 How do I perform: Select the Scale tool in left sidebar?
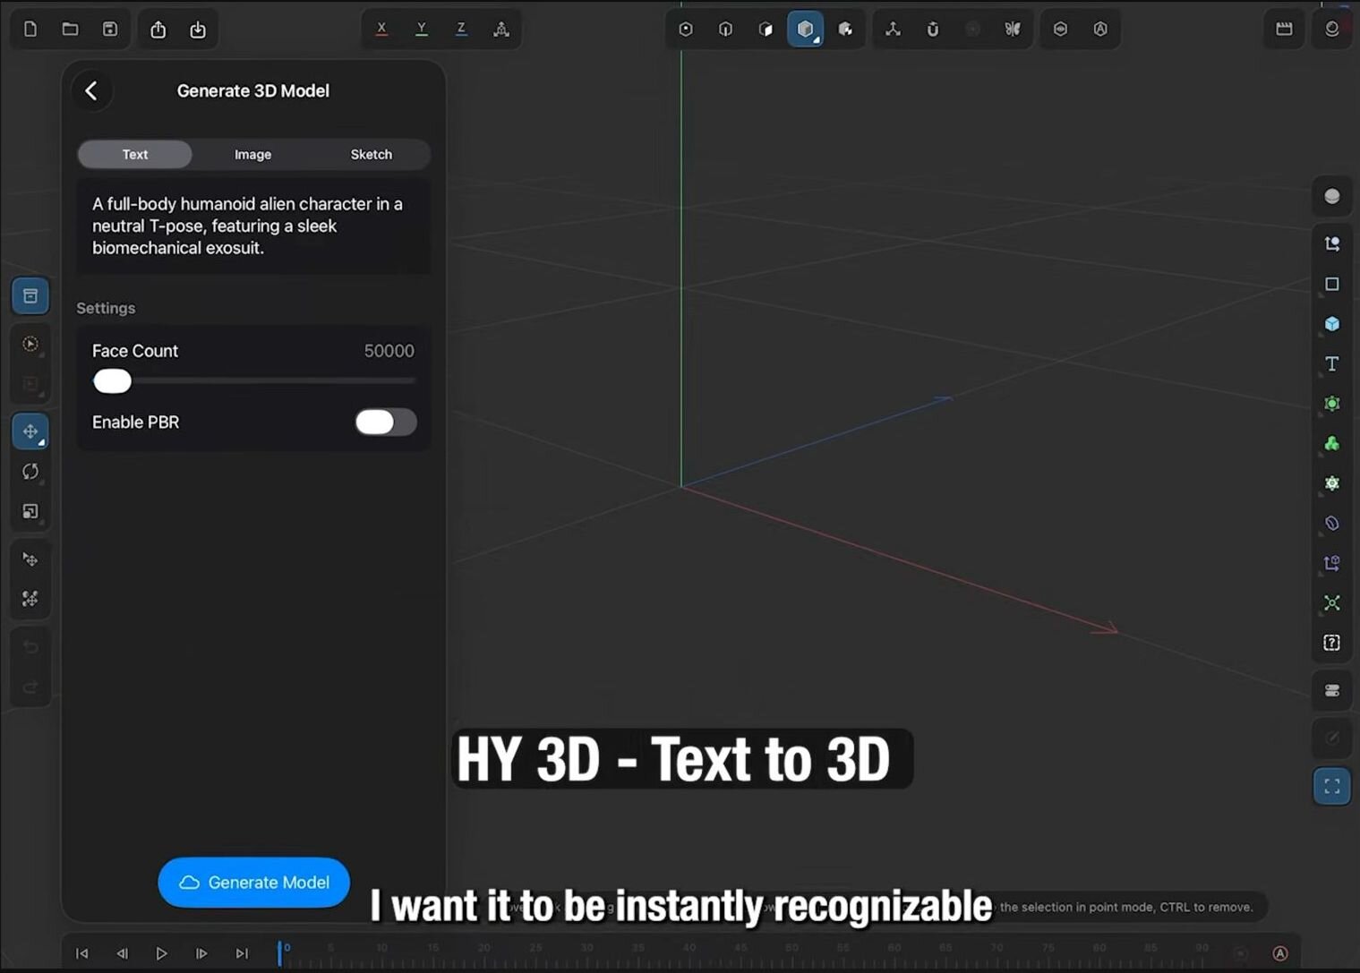pos(30,511)
